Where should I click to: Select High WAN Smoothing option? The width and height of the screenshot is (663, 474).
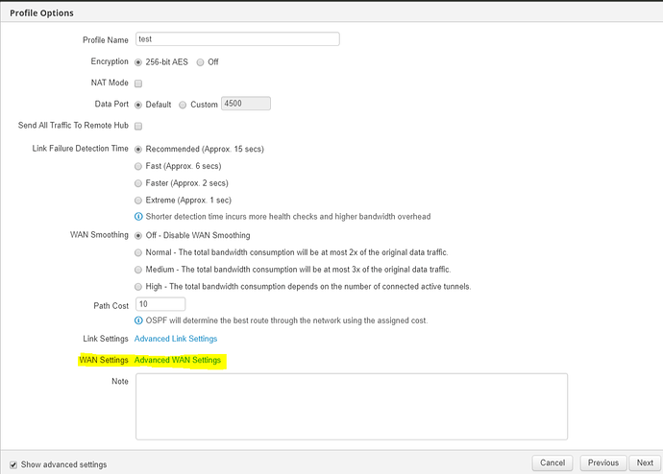[139, 286]
